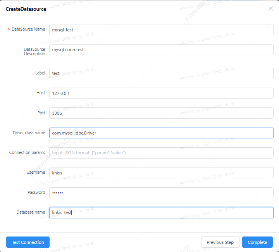Edit the Driver class name field
The width and height of the screenshot is (279, 252).
(x=161, y=133)
